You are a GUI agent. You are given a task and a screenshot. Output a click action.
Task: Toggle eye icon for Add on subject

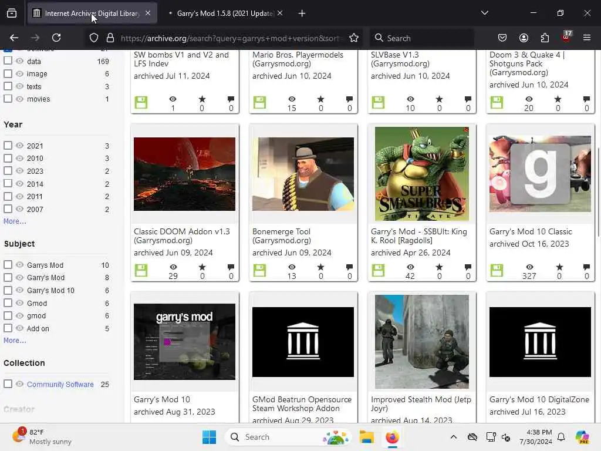(x=19, y=328)
